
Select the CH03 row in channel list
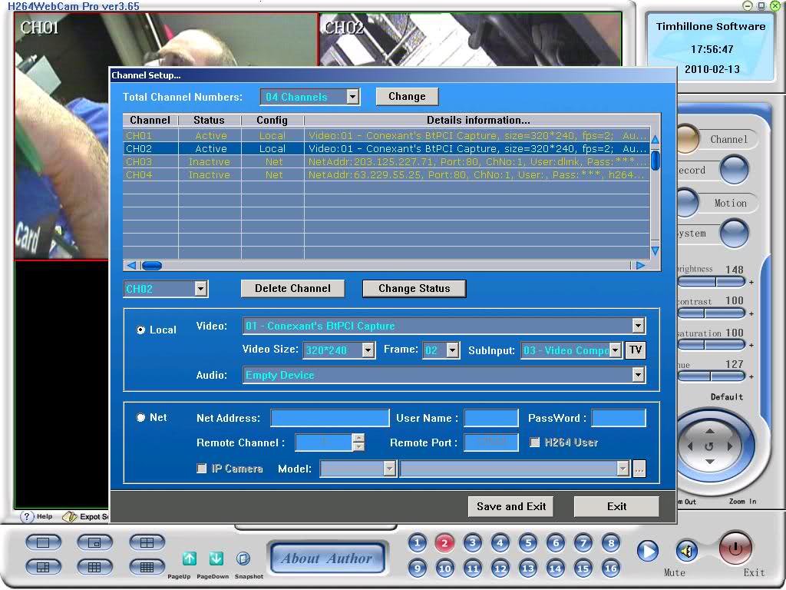(387, 161)
